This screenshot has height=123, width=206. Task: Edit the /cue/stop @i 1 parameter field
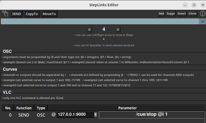(x=152, y=114)
